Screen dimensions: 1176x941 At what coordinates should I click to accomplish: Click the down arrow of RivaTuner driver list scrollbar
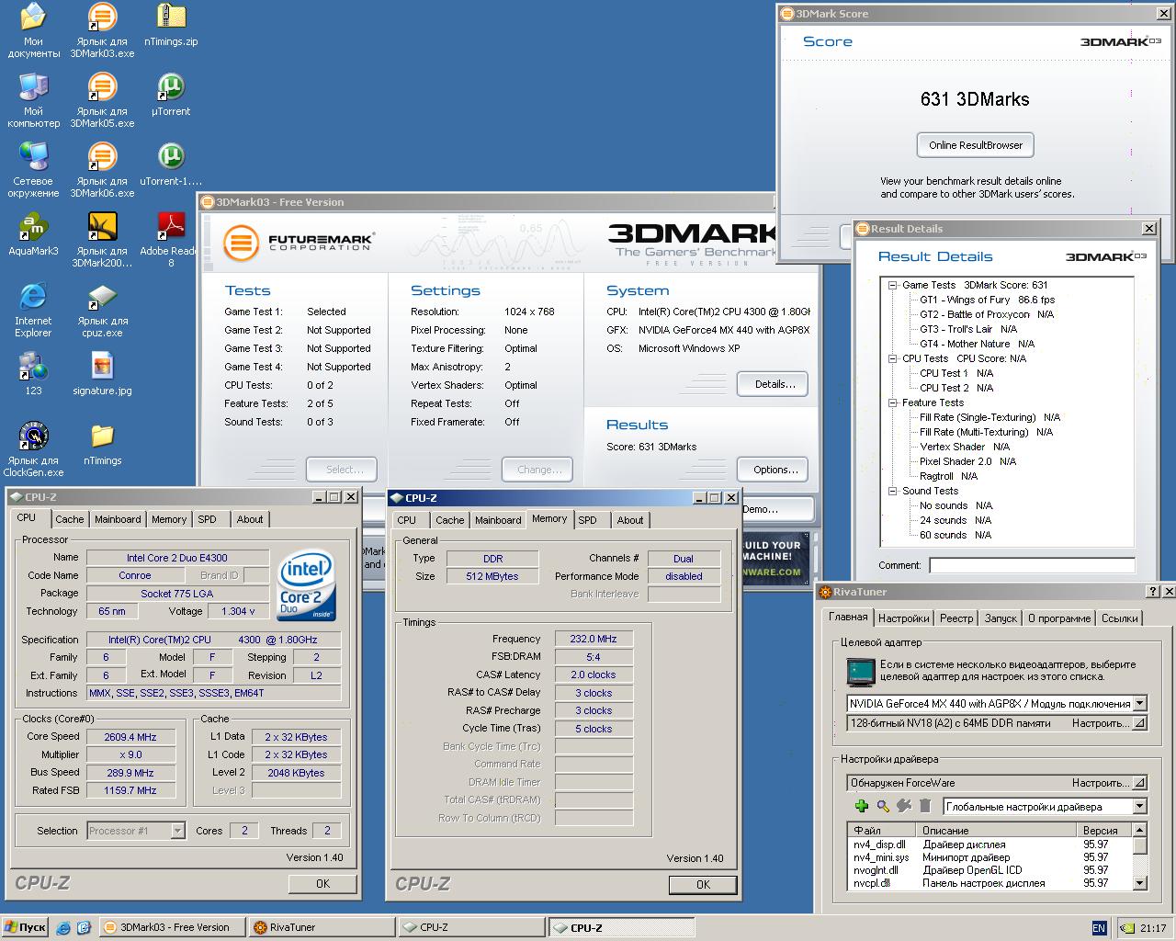[x=1139, y=883]
